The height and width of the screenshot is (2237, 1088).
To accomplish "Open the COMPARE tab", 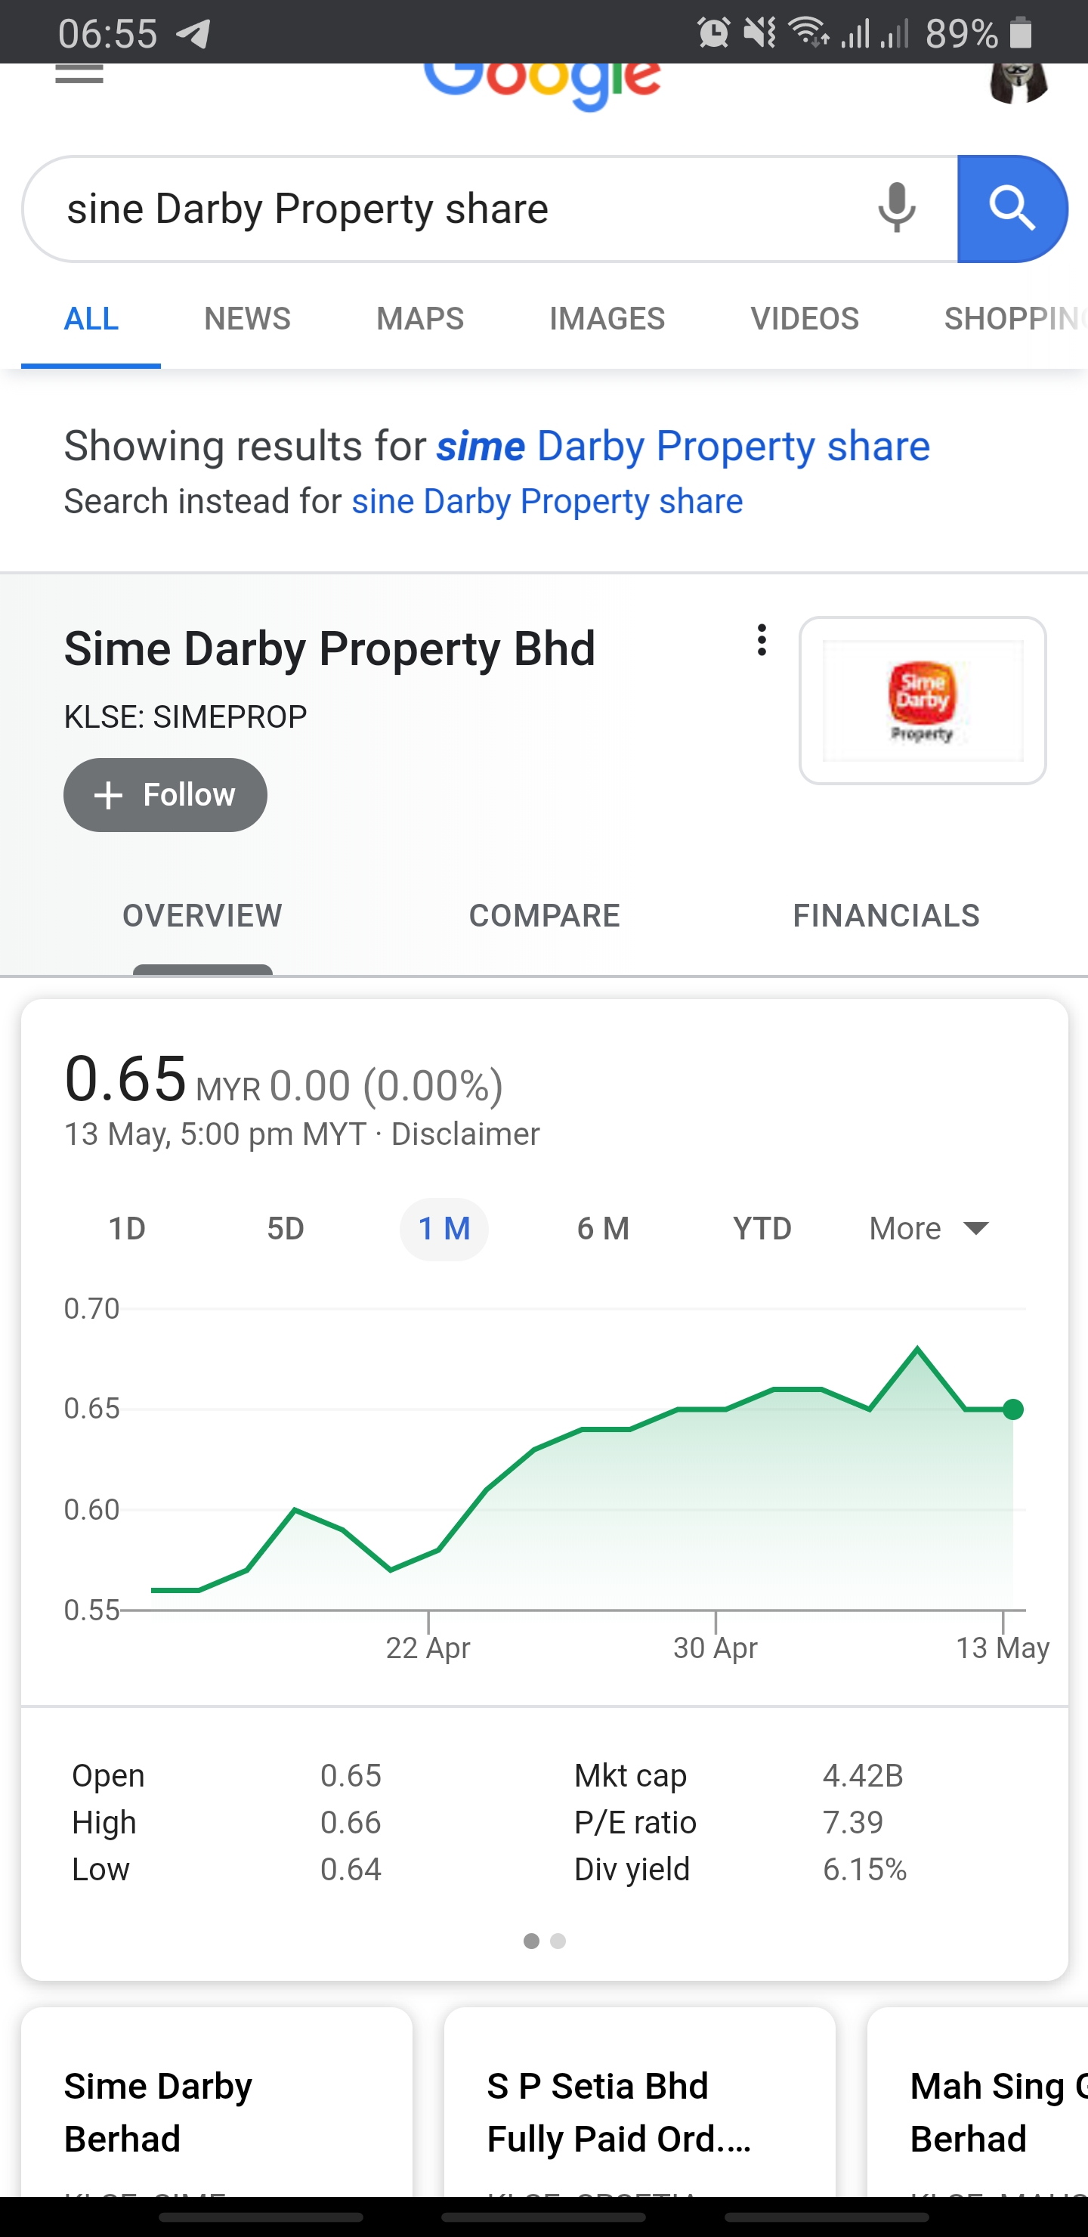I will [545, 915].
